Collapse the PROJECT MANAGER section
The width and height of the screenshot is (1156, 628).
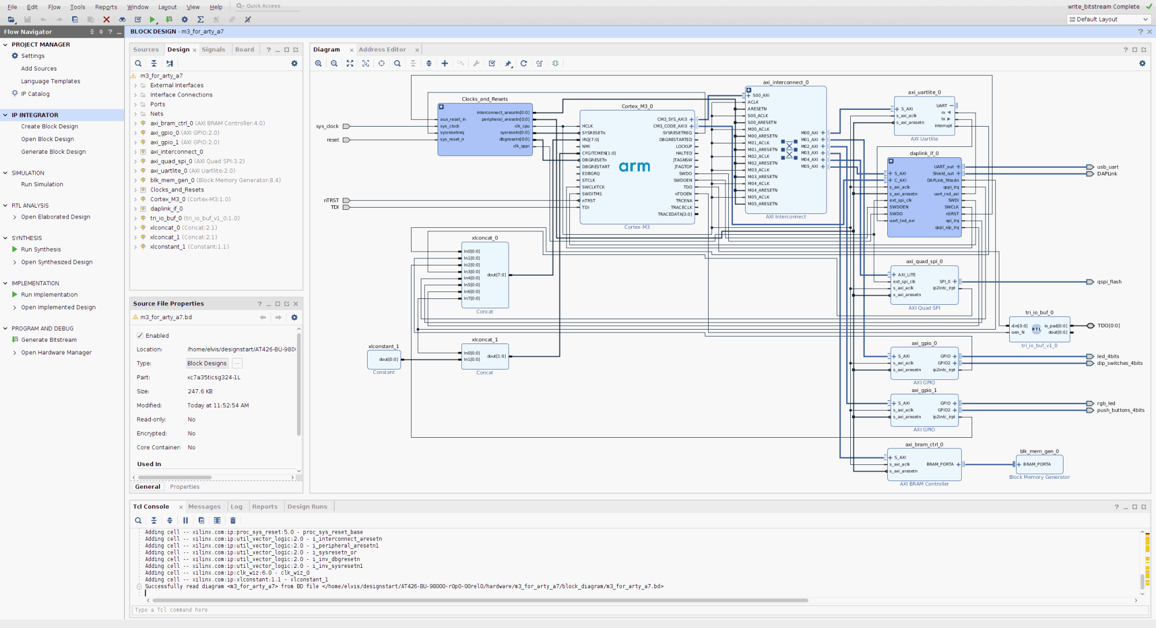pyautogui.click(x=5, y=45)
